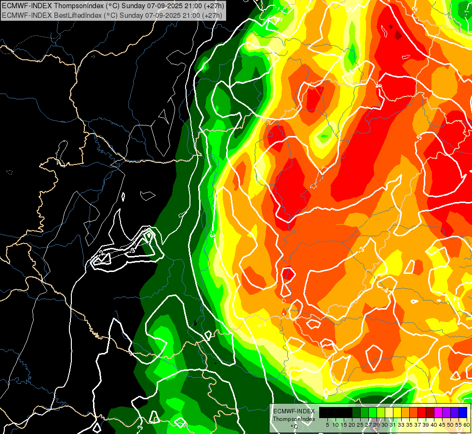Click the pale yellow legend swatch for 30-31
This screenshot has width=472, height=434.
(389, 412)
